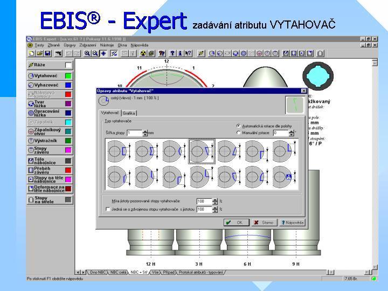Click the Manuální rotace spinner arrows

(x=292, y=133)
